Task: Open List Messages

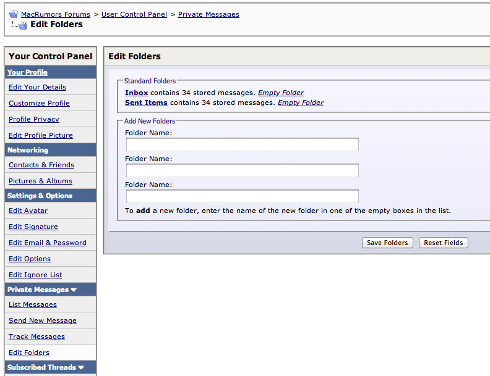Action: point(33,304)
